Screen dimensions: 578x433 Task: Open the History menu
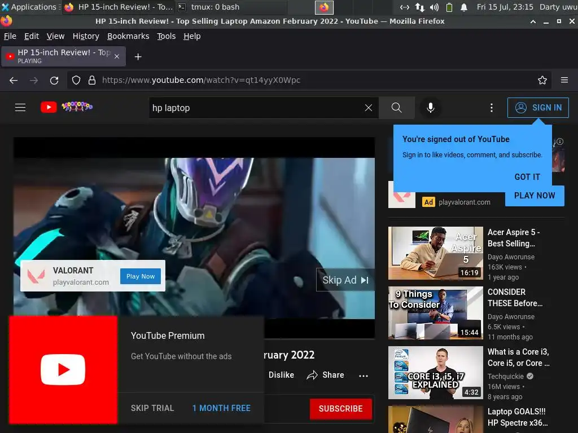tap(86, 36)
